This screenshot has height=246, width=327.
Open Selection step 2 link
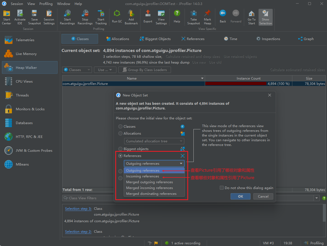tap(78, 232)
